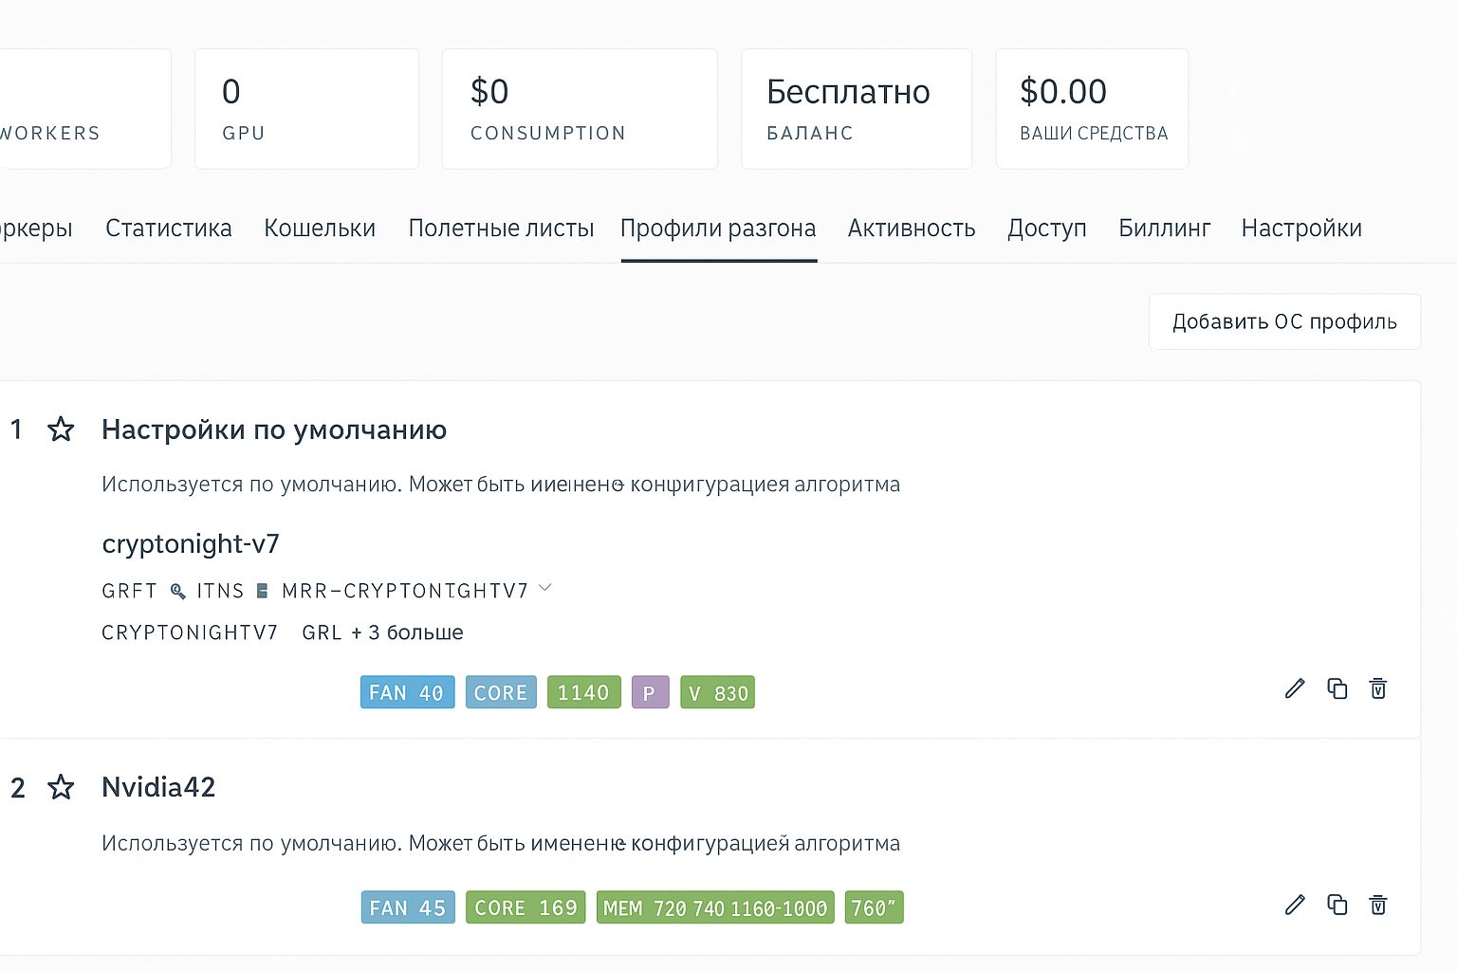Switch to the Биллинг tab
1457x971 pixels.
pos(1164,229)
